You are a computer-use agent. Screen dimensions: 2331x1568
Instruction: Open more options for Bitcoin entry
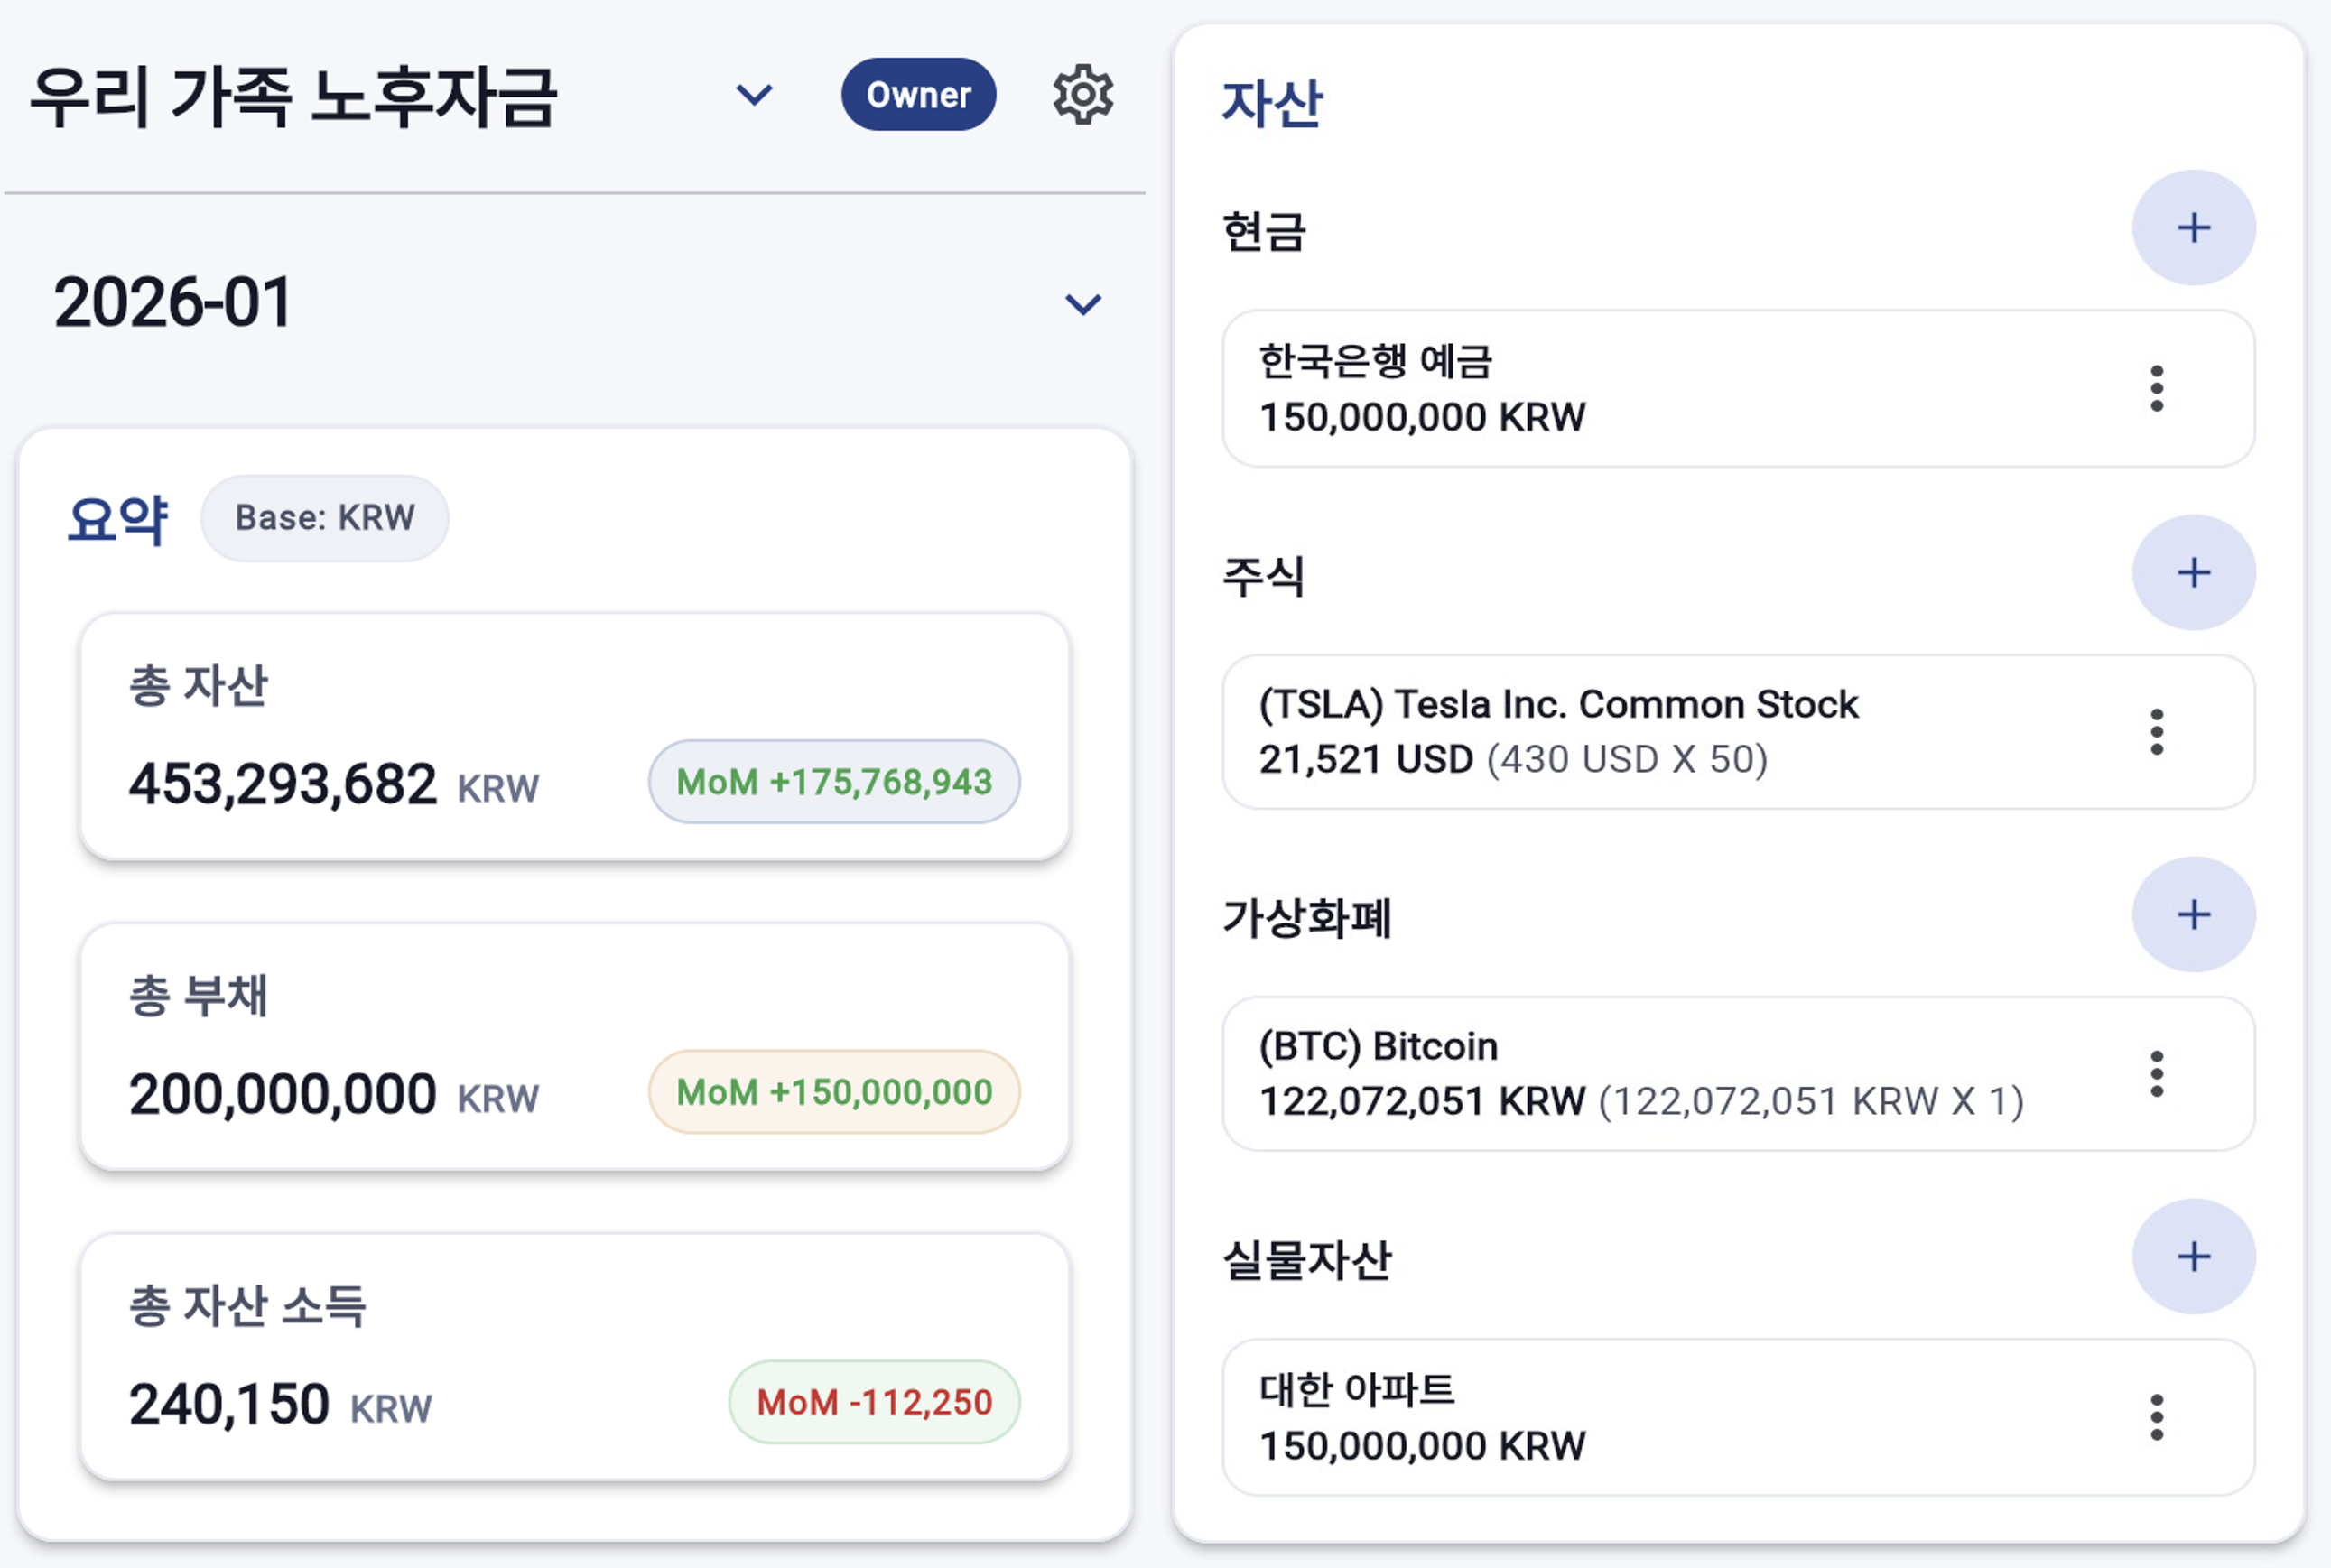[x=2157, y=1074]
